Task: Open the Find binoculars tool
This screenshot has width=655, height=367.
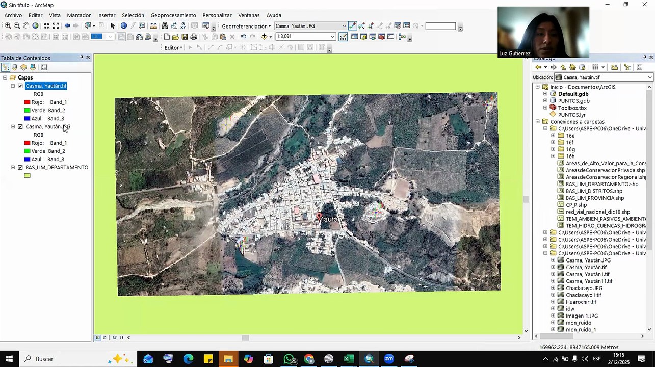Action: [165, 25]
